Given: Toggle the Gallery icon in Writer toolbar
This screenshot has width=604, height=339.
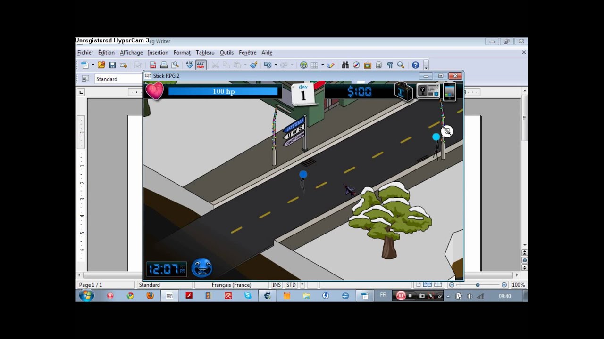Looking at the screenshot, I should tap(368, 65).
